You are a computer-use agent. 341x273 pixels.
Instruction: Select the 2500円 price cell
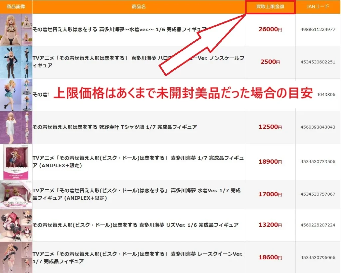pos(270,62)
